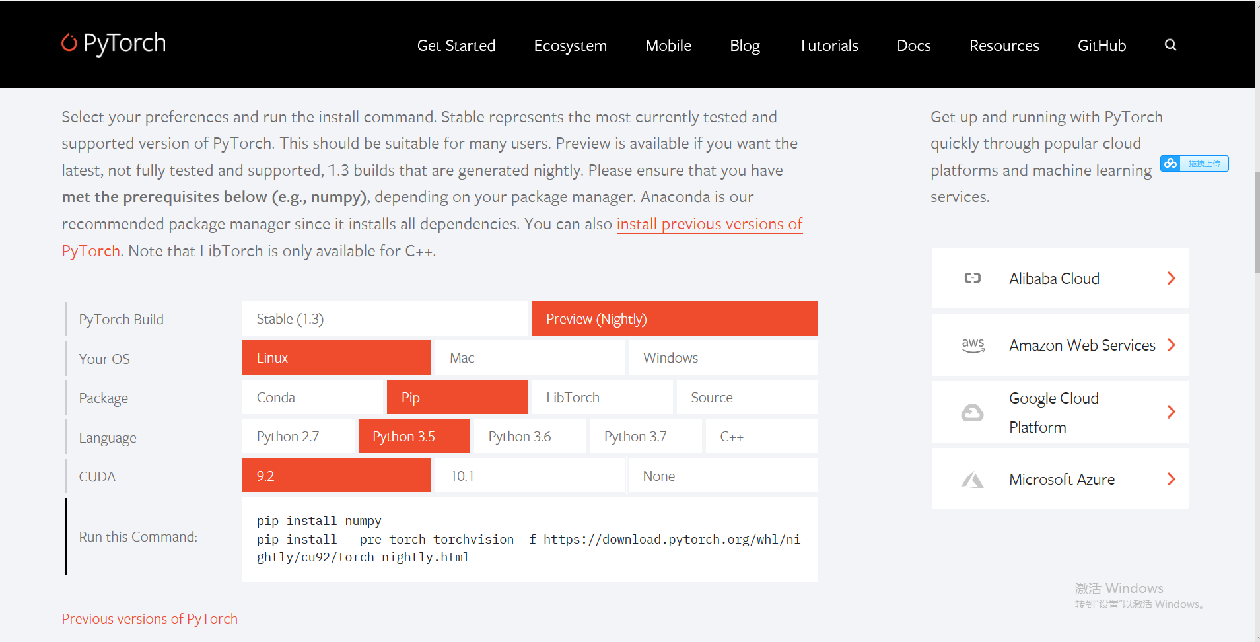Select CUDA version 10.1

click(x=530, y=475)
